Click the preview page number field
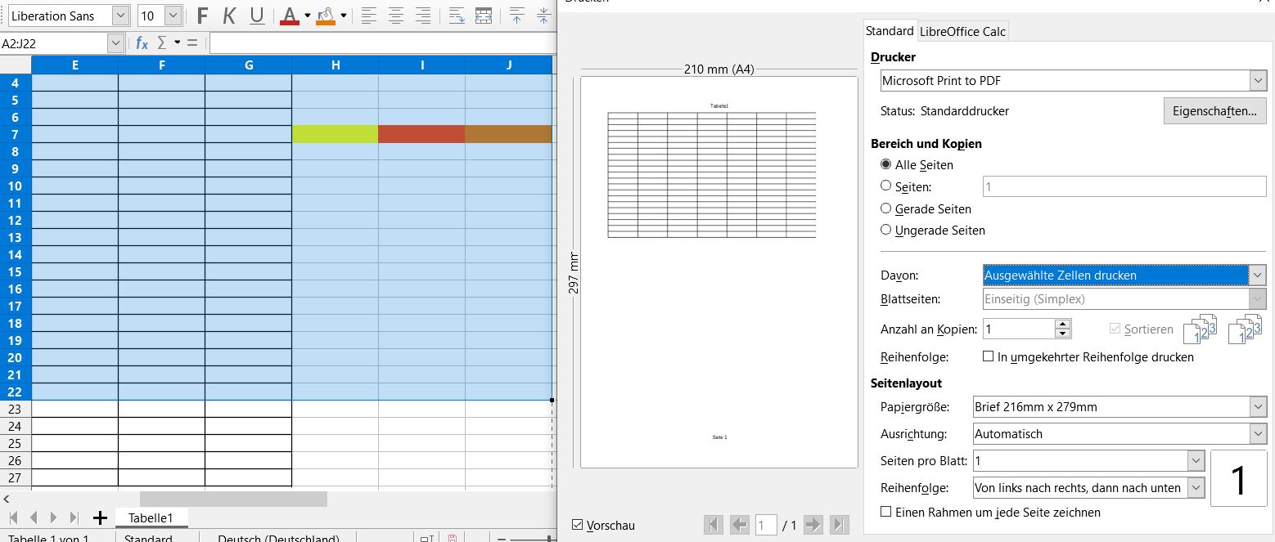1275x542 pixels. point(766,525)
